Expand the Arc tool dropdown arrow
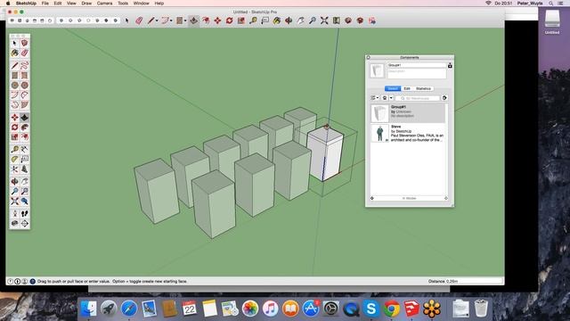 pyautogui.click(x=171, y=21)
